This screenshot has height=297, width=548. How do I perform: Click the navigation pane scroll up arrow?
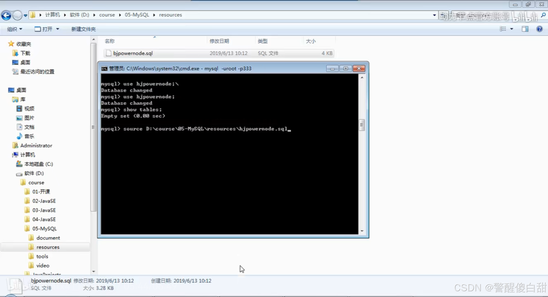pyautogui.click(x=94, y=40)
